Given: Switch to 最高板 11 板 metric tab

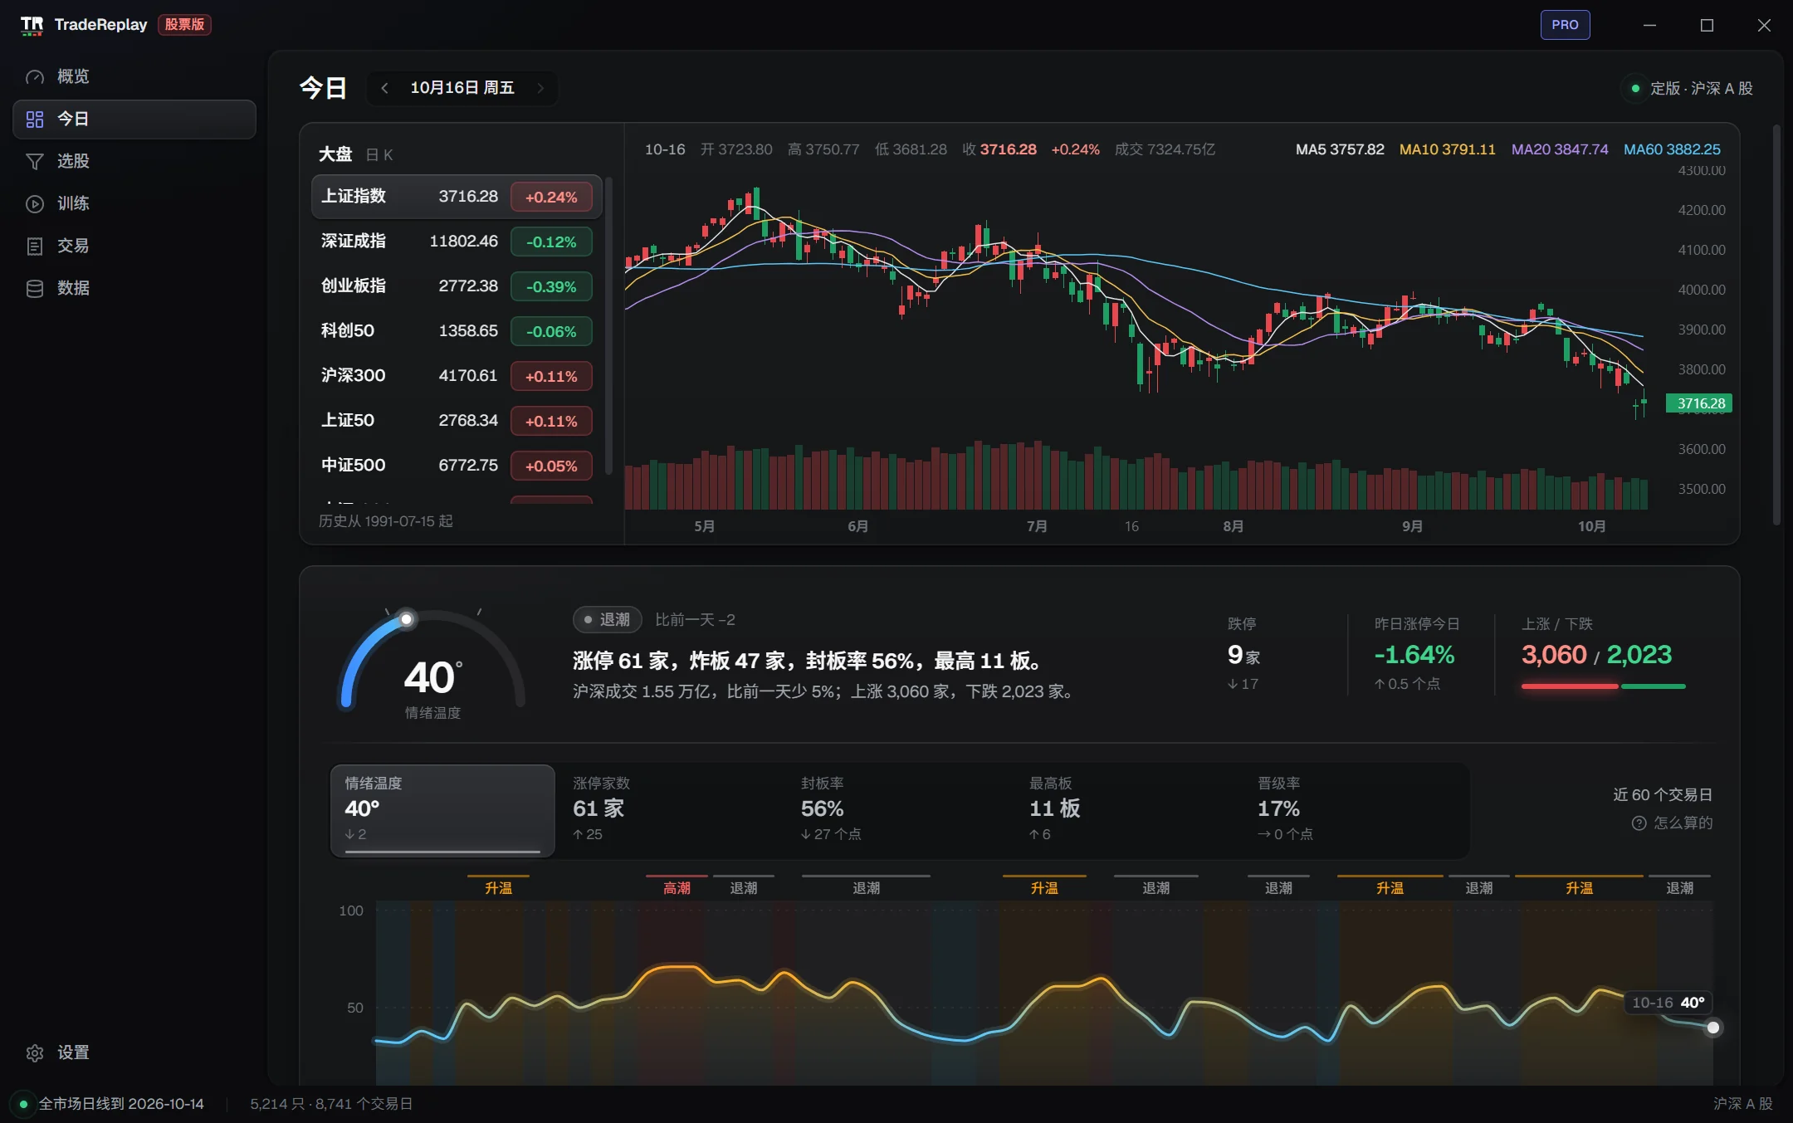Looking at the screenshot, I should 1129,811.
